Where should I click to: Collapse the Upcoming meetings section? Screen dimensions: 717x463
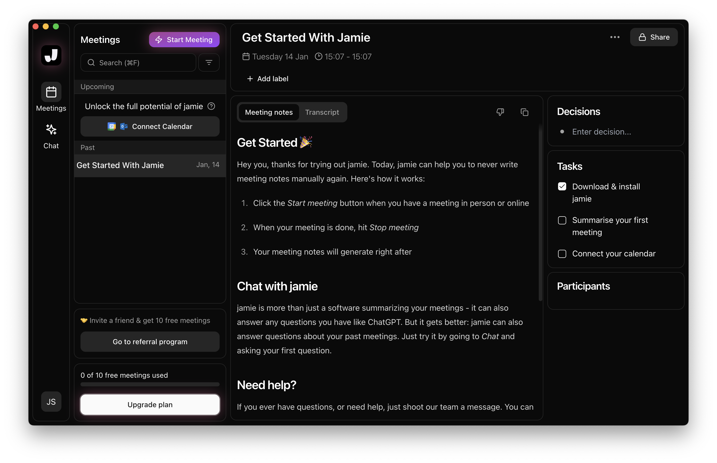tap(97, 87)
